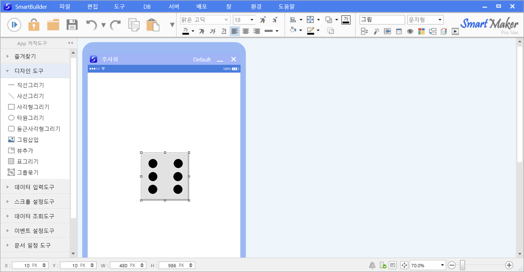Screen dimensions: 524x272
Task: Decrease font size with smaller 가 icon
Action: (275, 20)
